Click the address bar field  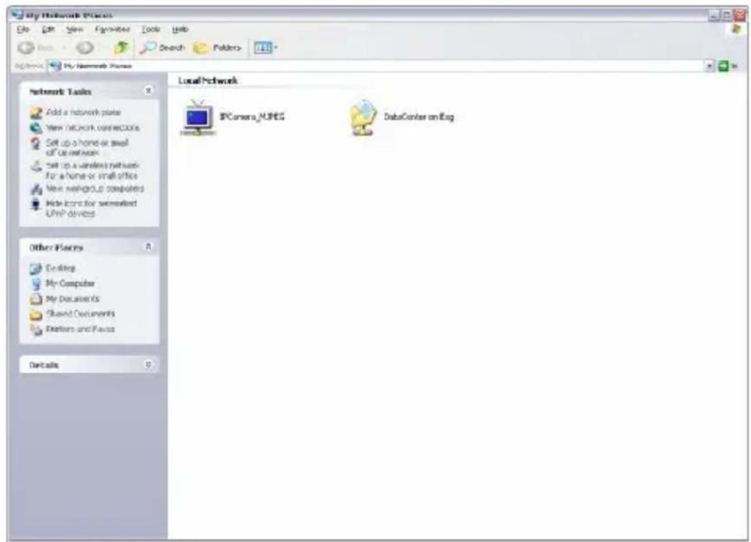click(376, 66)
